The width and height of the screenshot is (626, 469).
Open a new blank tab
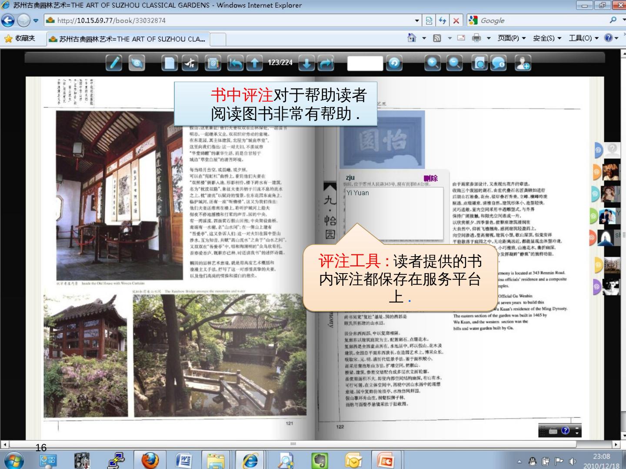(218, 39)
